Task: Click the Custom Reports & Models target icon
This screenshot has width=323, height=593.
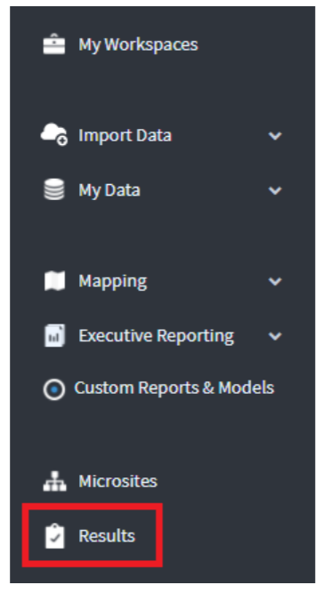Action: coord(53,389)
